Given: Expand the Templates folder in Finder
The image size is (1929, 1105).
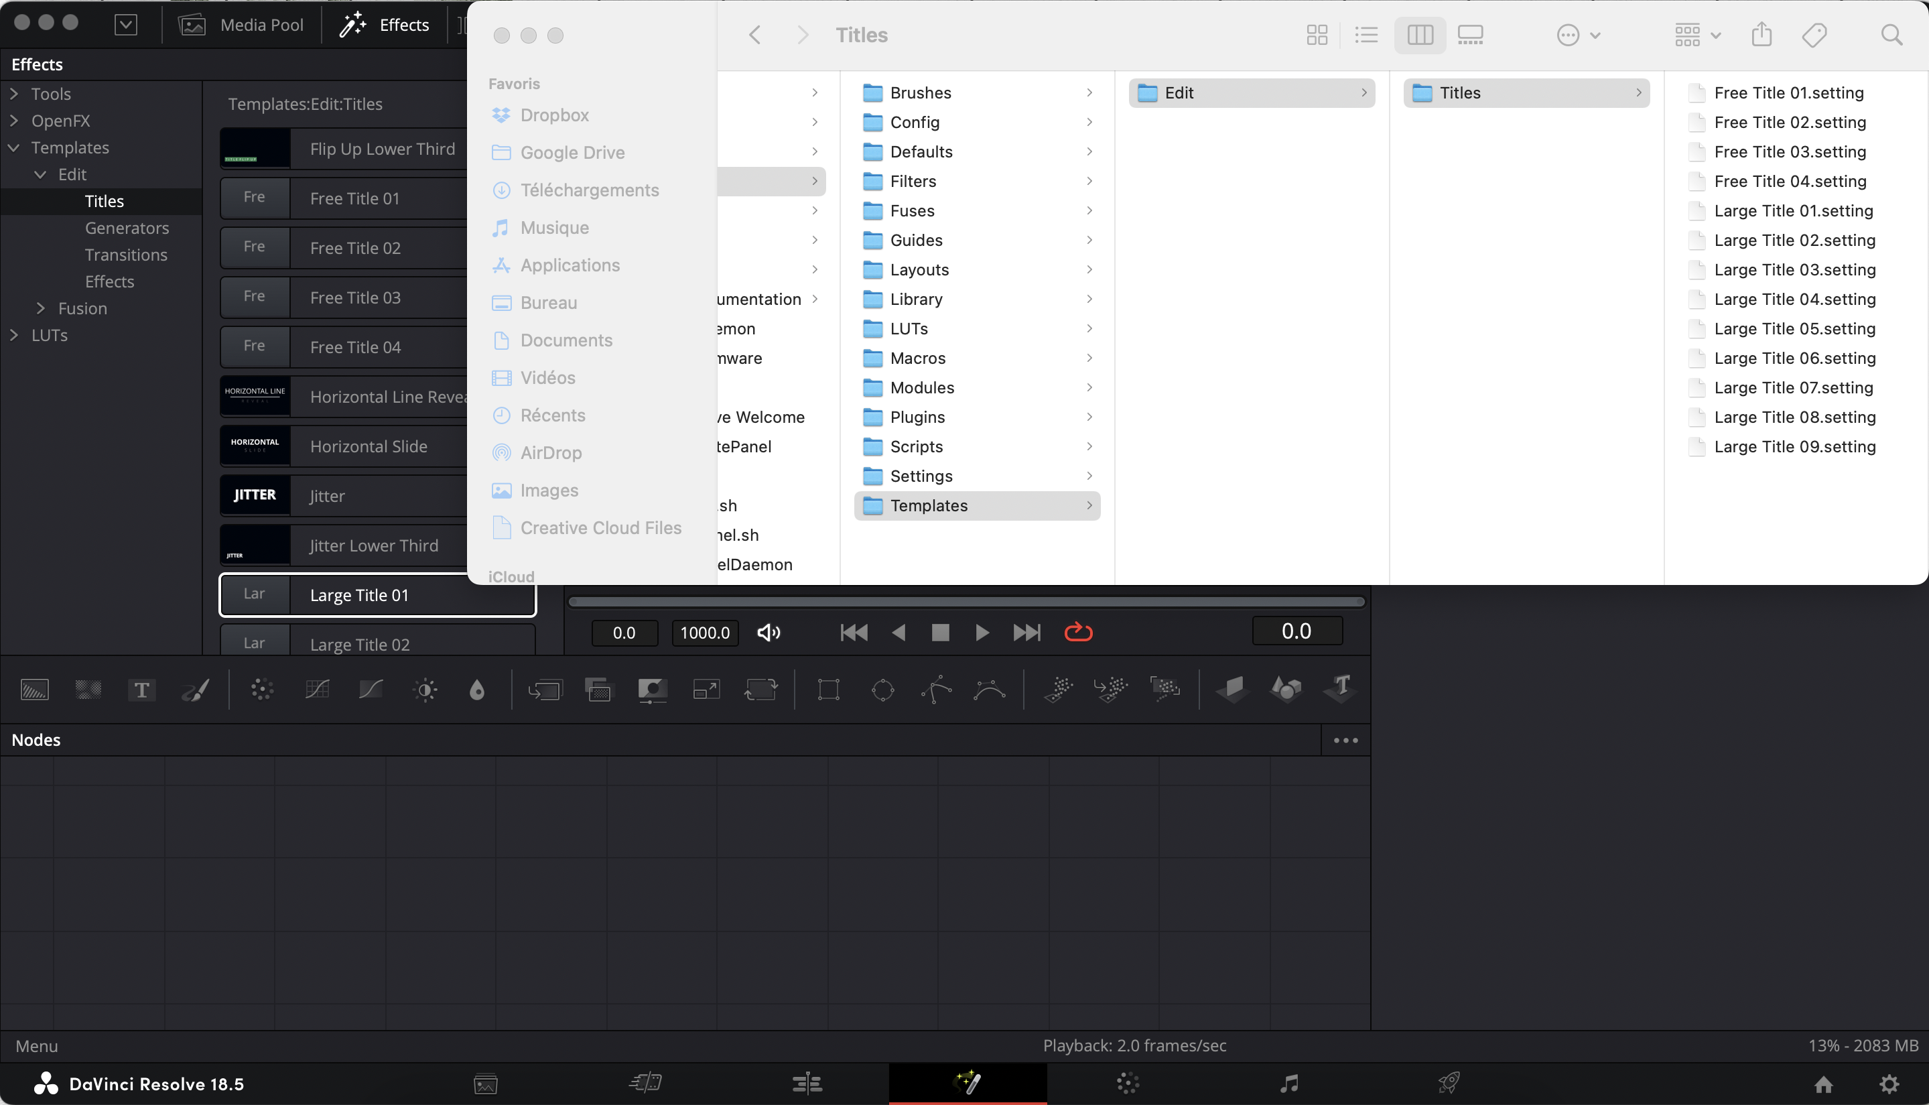Looking at the screenshot, I should [x=1089, y=505].
